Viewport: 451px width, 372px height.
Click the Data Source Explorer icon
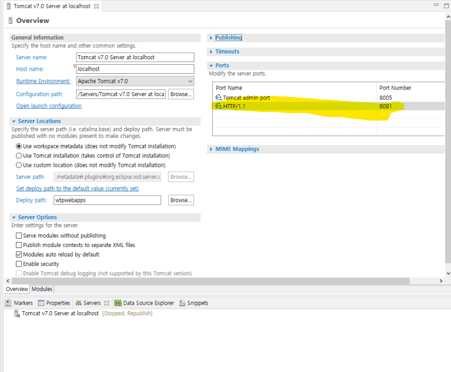118,303
